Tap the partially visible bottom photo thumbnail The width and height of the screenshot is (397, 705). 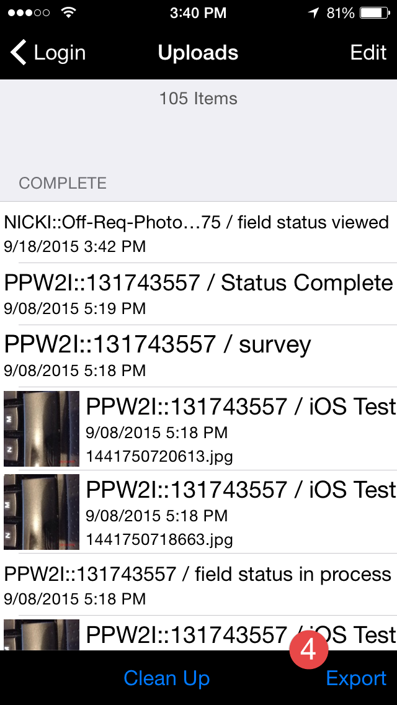pos(42,634)
